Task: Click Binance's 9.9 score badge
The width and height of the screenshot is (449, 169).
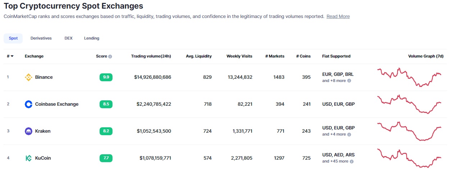Action: (106, 77)
